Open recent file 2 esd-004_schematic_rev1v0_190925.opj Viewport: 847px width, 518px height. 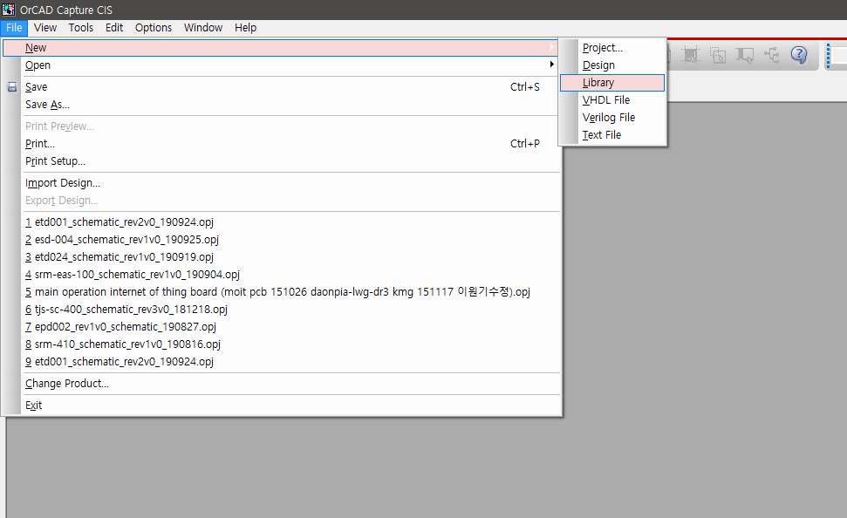tap(281, 239)
